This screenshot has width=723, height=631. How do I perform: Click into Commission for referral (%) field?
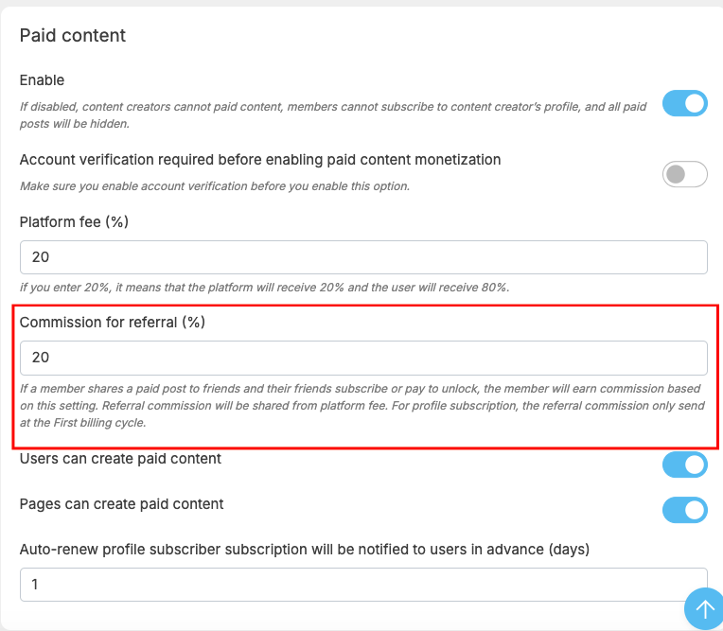[363, 358]
